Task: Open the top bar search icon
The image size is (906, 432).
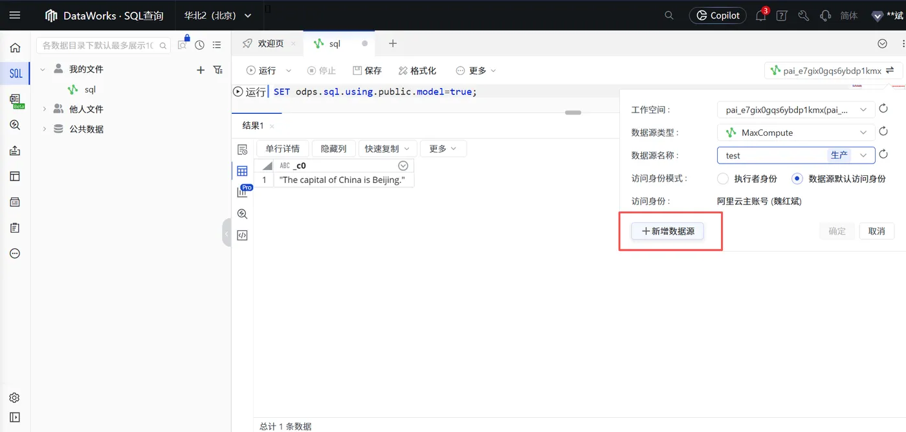Action: click(x=669, y=16)
